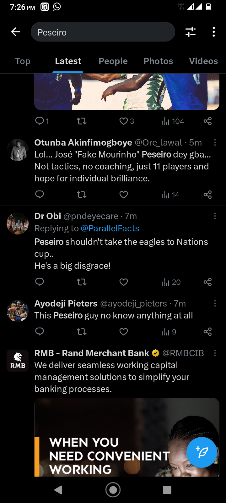This screenshot has width=226, height=503.
Task: Like Otunba Akinfimogboye's tweet
Action: point(124,195)
